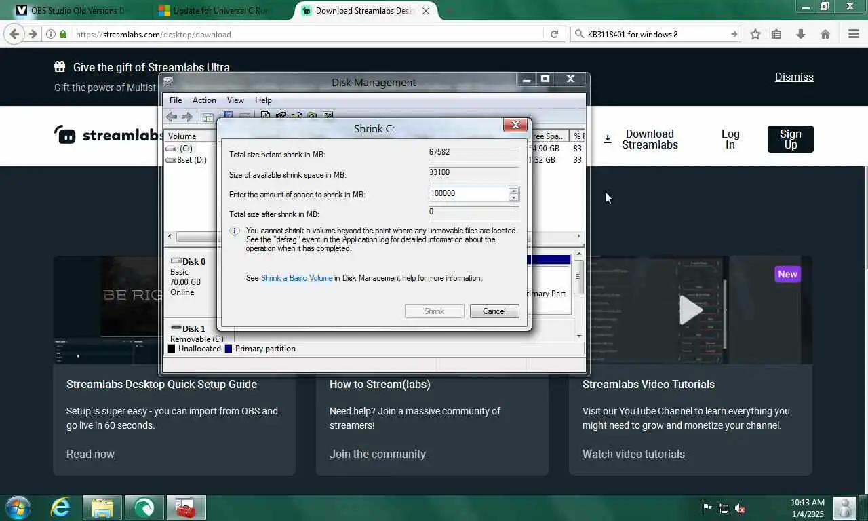Open Disk Management Help menu

pos(263,100)
